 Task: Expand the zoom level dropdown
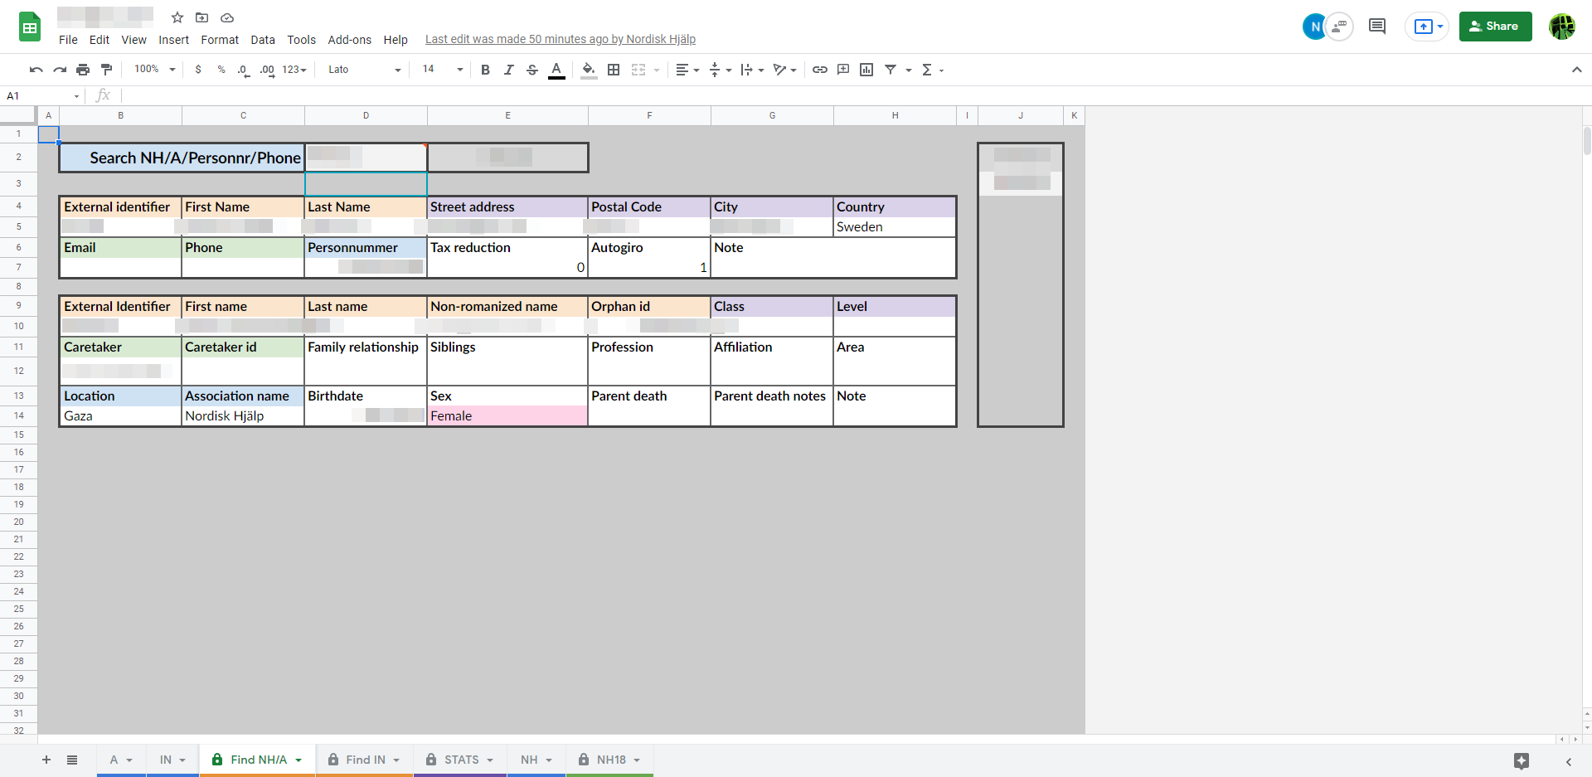(155, 70)
